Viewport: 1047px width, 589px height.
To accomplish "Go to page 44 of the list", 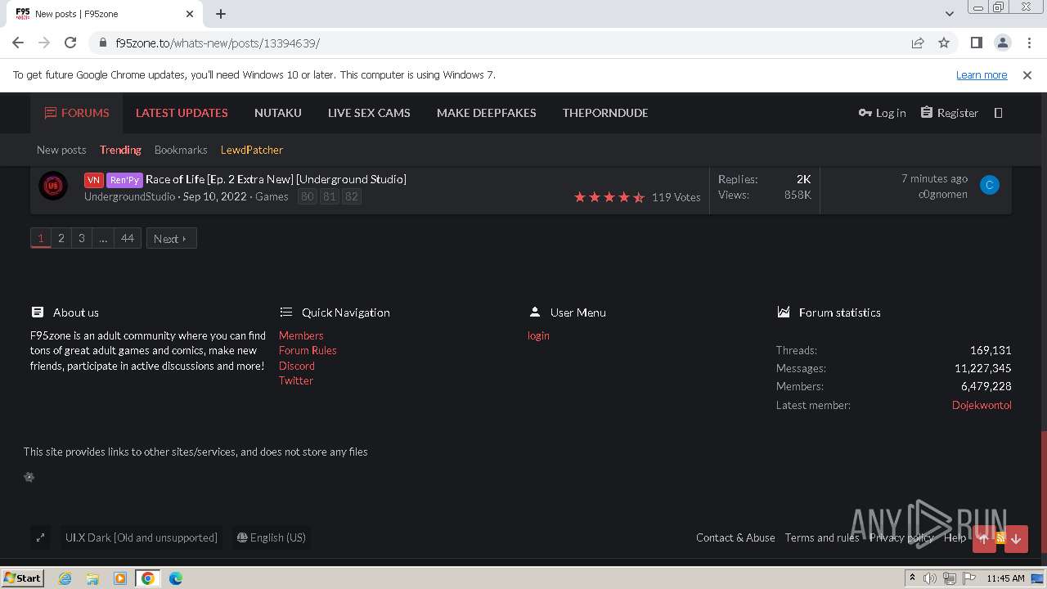I will [127, 238].
